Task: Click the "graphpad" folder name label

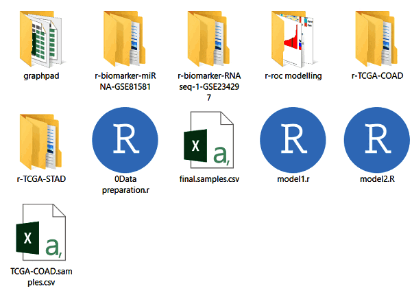Action: 41,75
